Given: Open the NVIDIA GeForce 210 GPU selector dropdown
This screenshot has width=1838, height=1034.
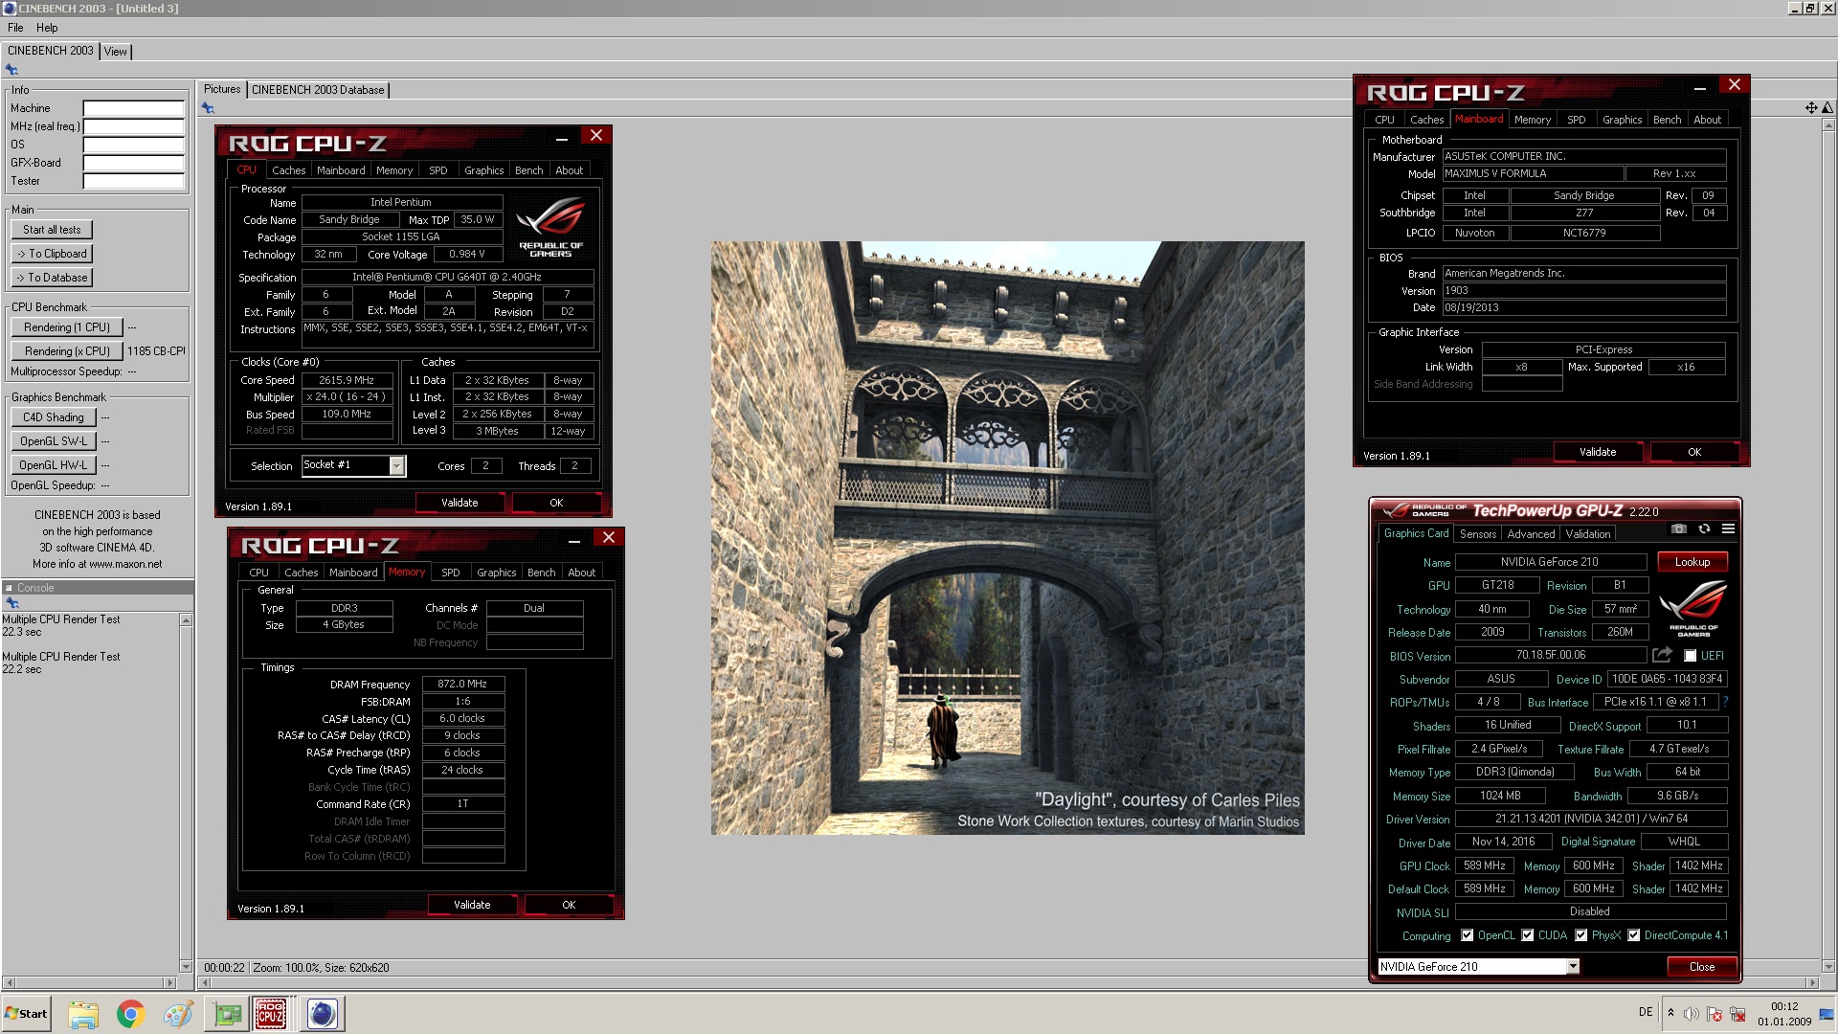Looking at the screenshot, I should click(1572, 967).
